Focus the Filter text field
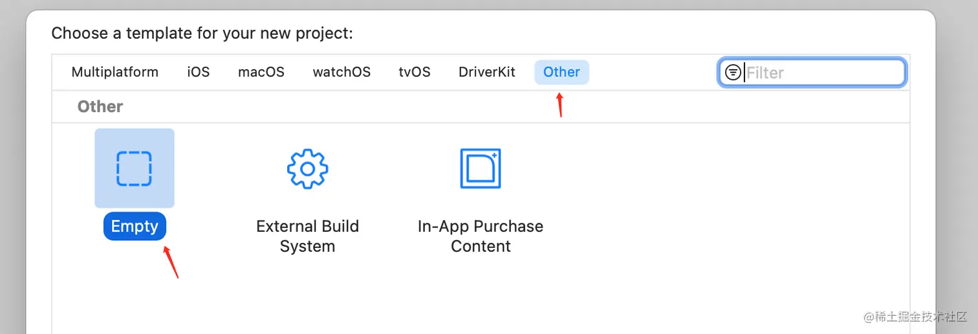This screenshot has height=334, width=978. [x=821, y=72]
